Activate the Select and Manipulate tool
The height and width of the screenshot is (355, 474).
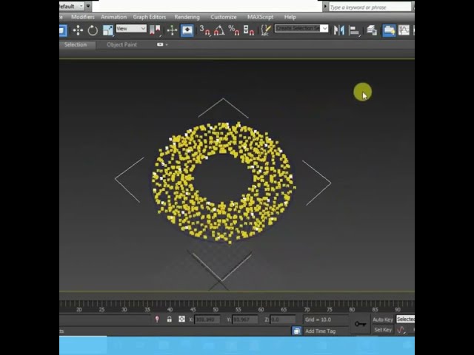coord(172,30)
